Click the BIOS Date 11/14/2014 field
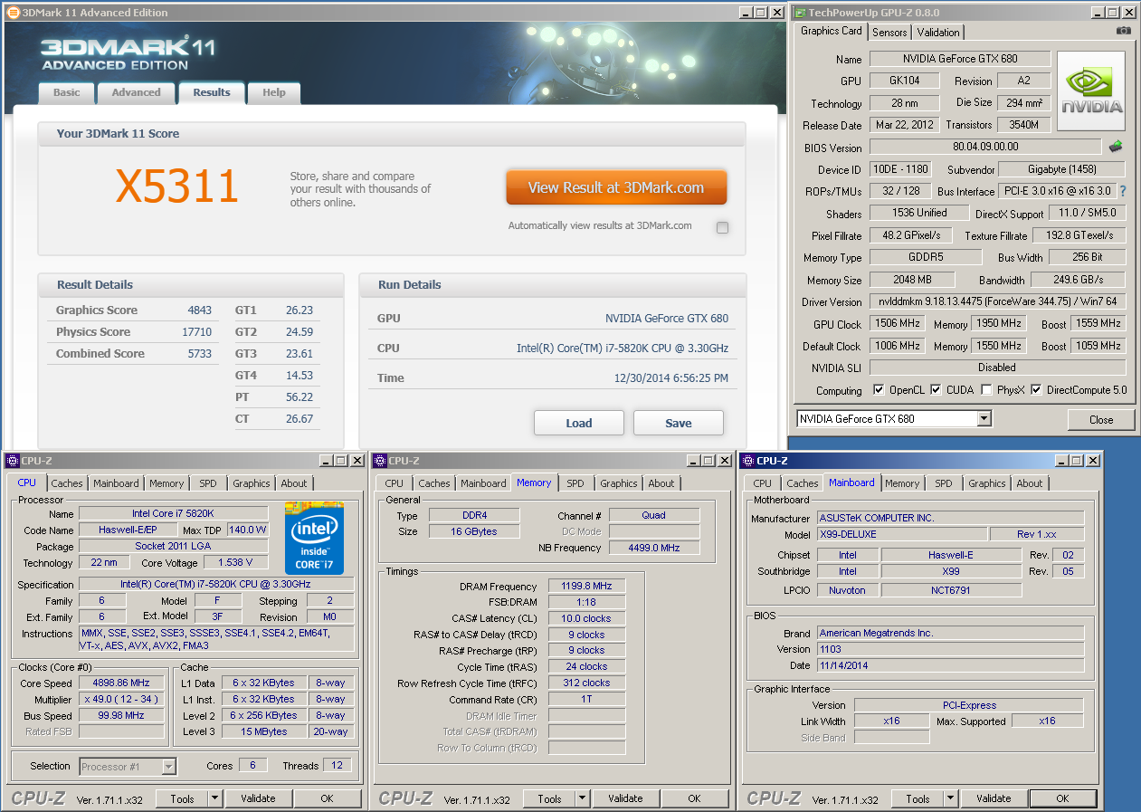 tap(950, 665)
